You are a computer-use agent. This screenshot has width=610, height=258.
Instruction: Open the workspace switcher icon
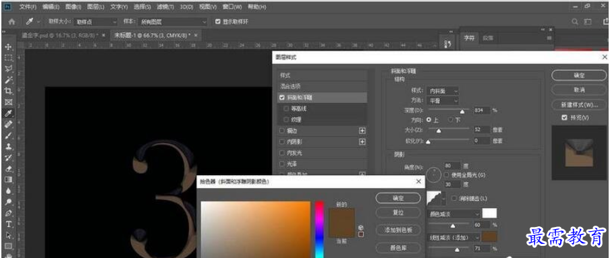point(588,22)
